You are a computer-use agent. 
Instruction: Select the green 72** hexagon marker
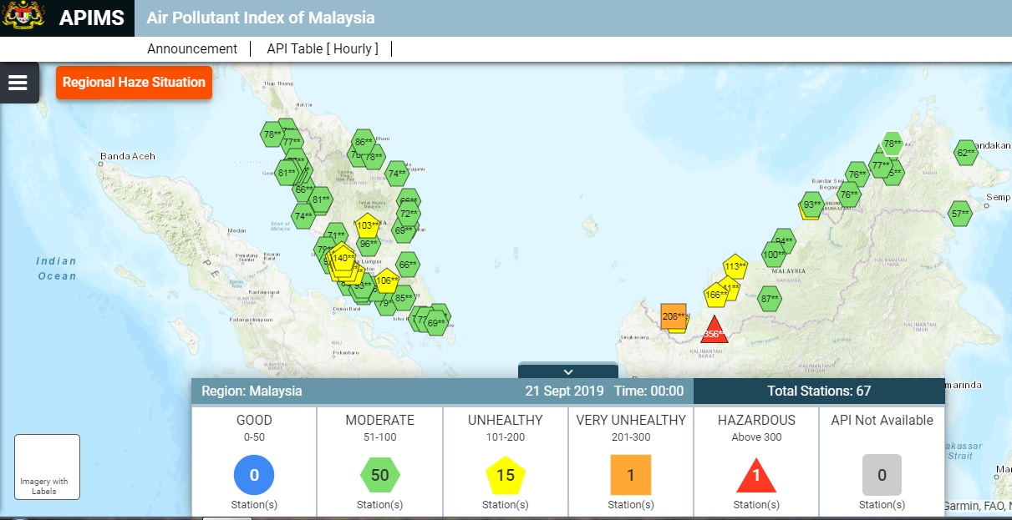click(x=408, y=214)
